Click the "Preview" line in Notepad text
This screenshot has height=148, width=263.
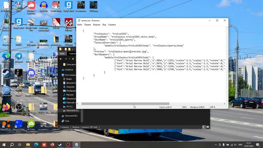[x=121, y=51]
